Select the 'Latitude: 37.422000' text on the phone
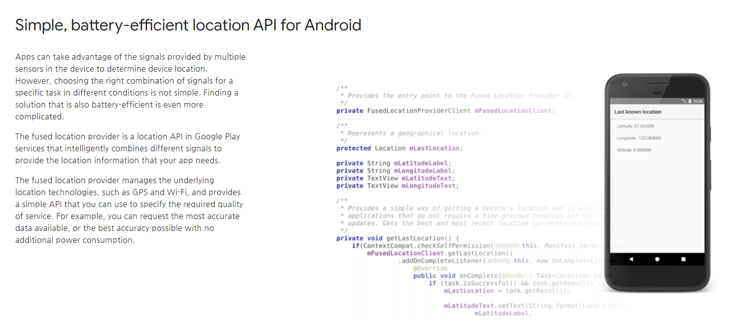This screenshot has width=739, height=335. (x=635, y=126)
